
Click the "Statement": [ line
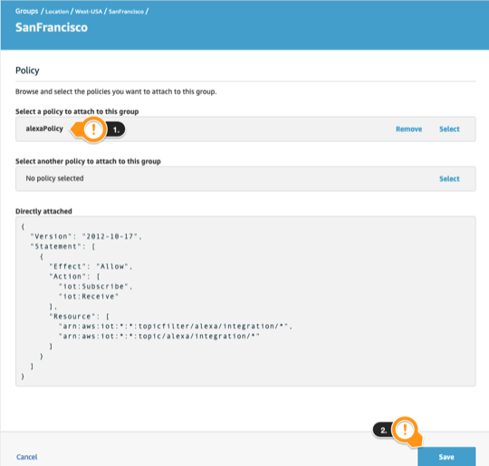62,246
